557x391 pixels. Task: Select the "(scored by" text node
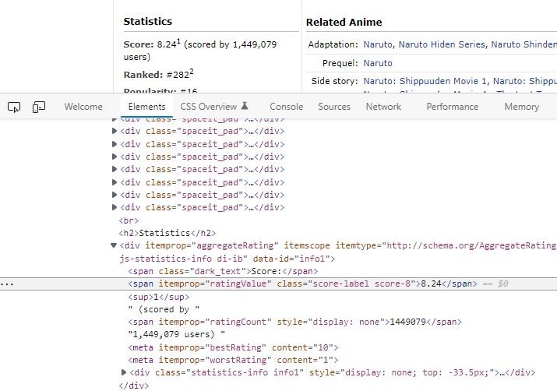(x=164, y=309)
